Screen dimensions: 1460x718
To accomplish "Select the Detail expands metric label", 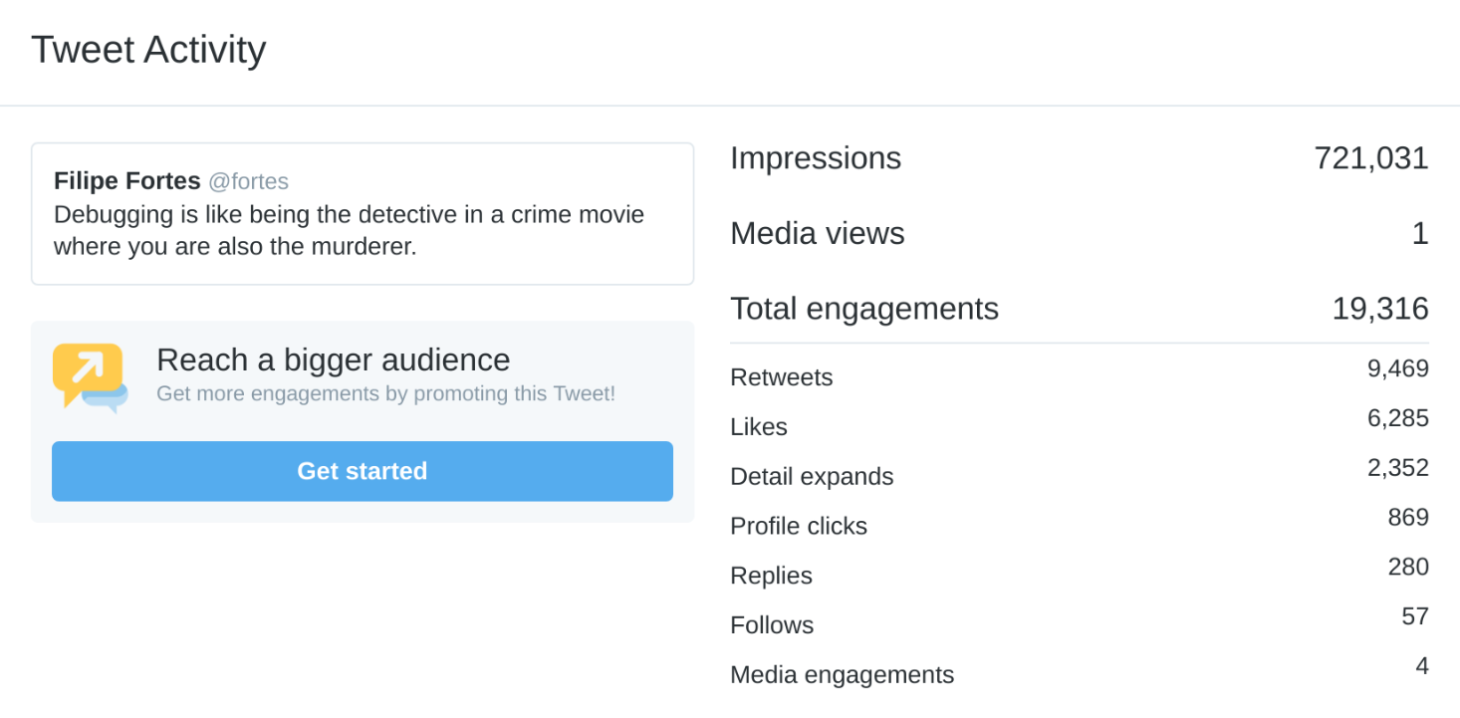I will [x=811, y=477].
